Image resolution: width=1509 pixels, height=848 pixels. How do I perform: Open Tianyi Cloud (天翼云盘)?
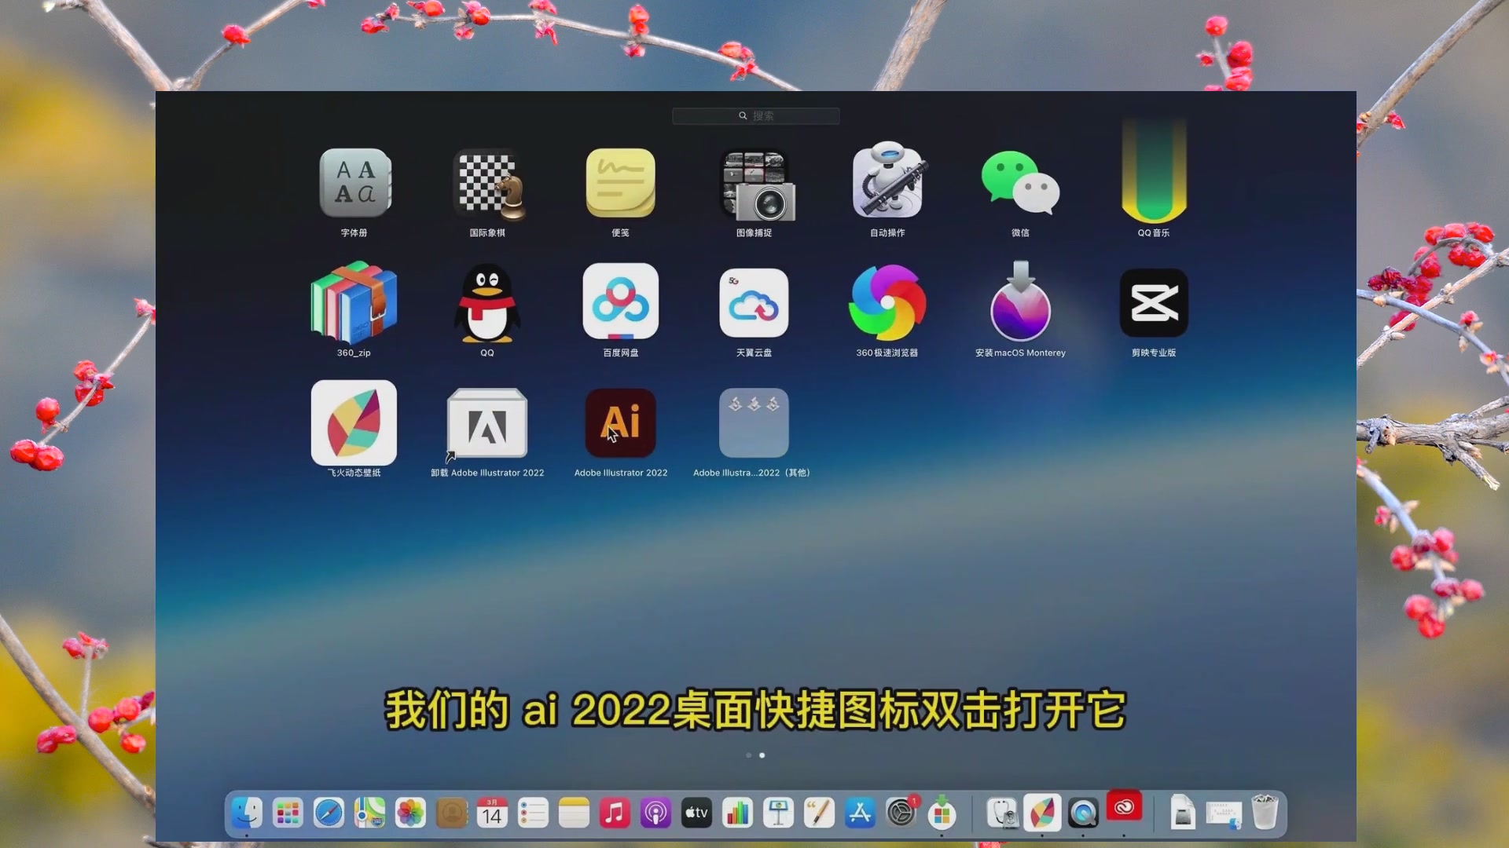tap(754, 303)
